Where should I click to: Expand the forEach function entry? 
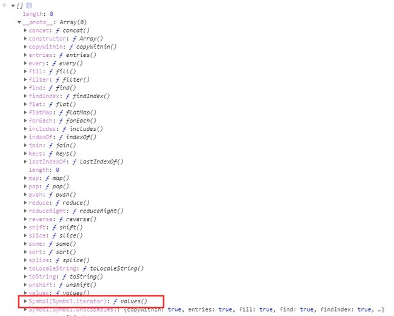tap(25, 120)
